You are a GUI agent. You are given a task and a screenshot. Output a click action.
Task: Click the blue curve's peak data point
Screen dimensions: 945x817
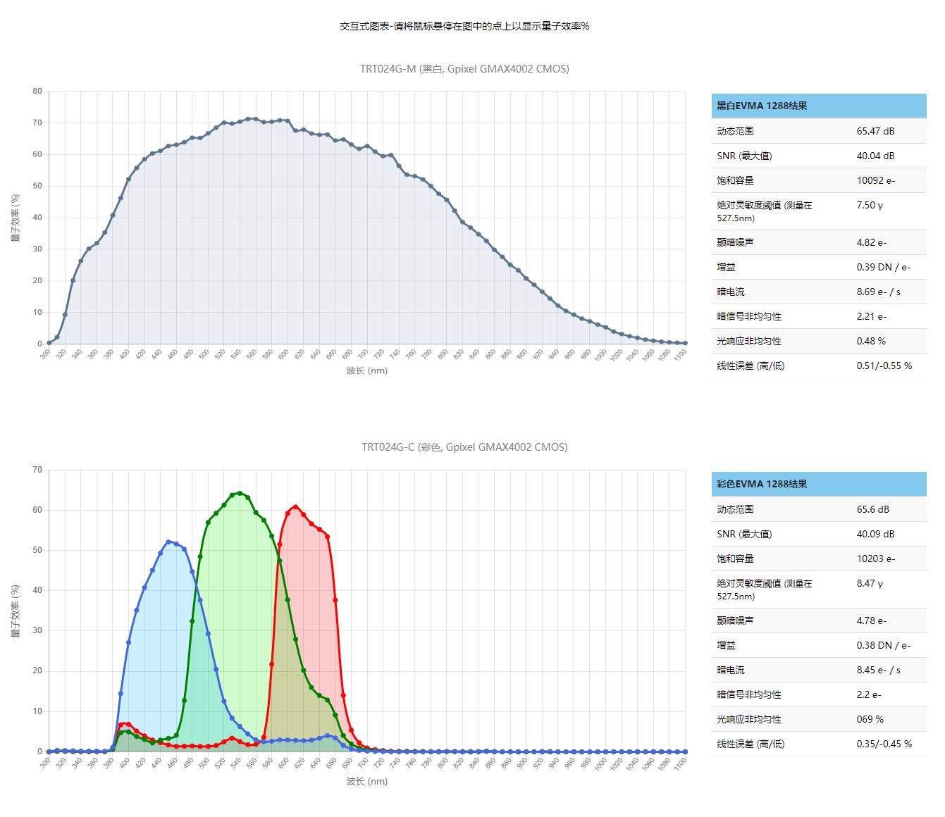coord(168,542)
